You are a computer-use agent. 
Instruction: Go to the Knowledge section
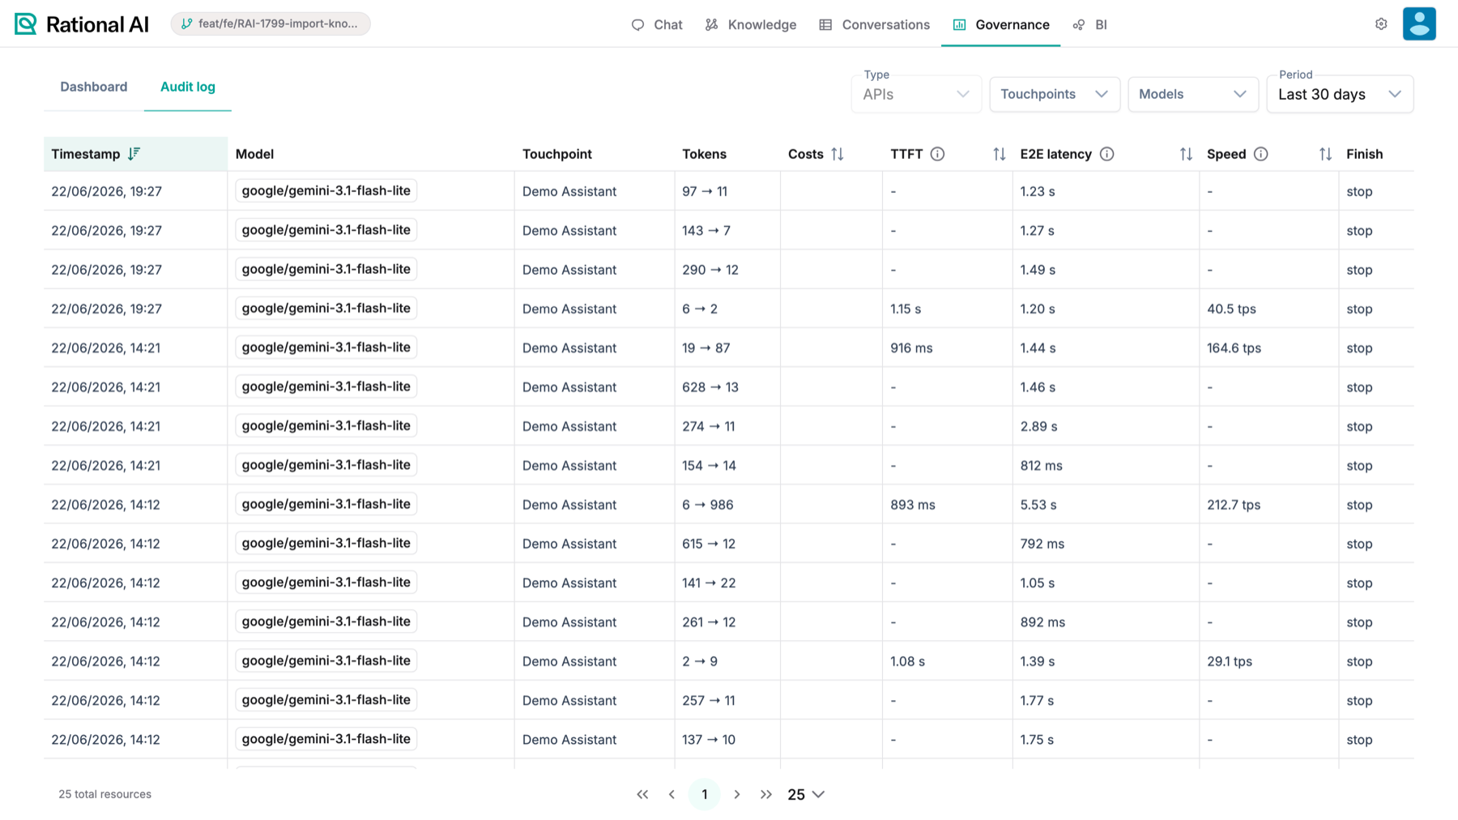pyautogui.click(x=751, y=24)
